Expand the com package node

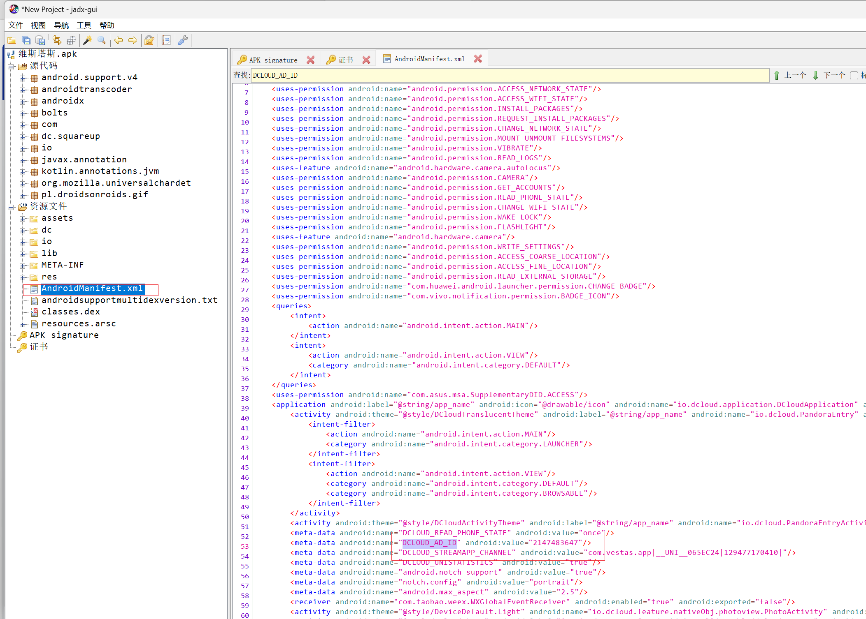22,125
